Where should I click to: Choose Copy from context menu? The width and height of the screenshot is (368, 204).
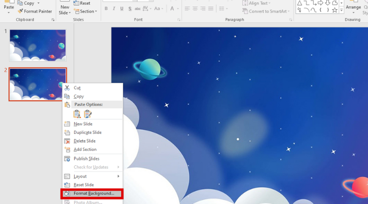[92, 97]
